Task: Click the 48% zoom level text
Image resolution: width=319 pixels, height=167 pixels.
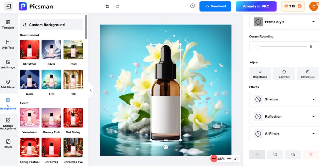Action: coord(221,159)
